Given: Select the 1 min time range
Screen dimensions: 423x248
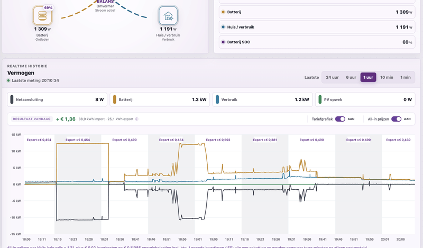Looking at the screenshot, I should pos(405,77).
